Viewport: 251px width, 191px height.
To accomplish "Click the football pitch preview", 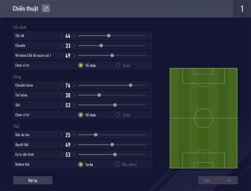I will point(204,118).
